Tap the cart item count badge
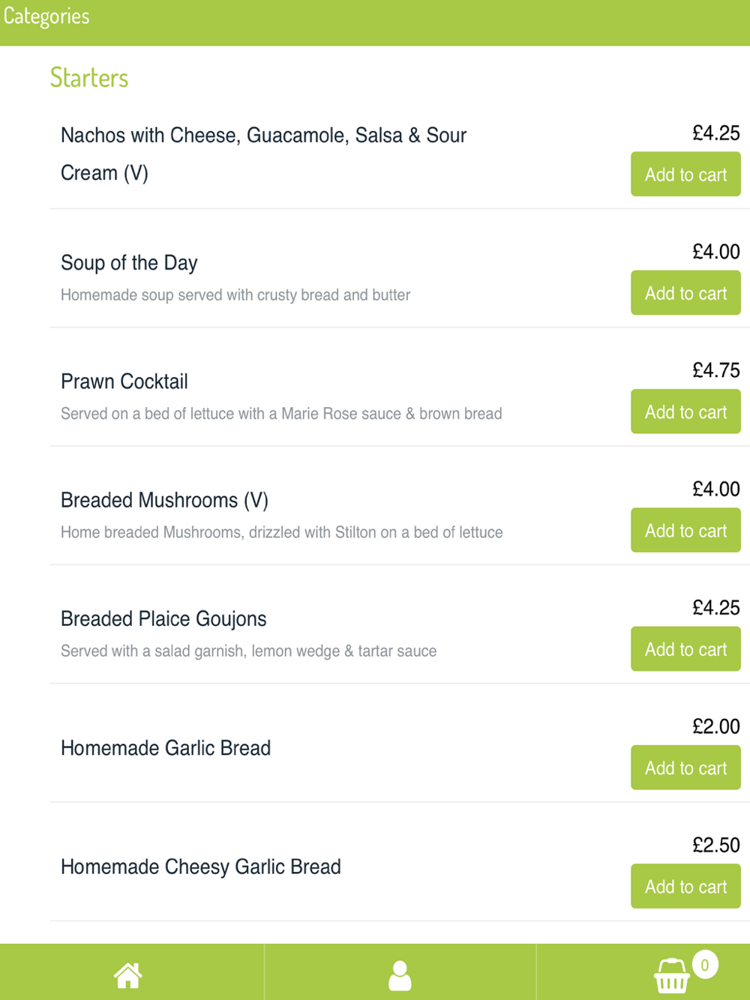 coord(705,965)
